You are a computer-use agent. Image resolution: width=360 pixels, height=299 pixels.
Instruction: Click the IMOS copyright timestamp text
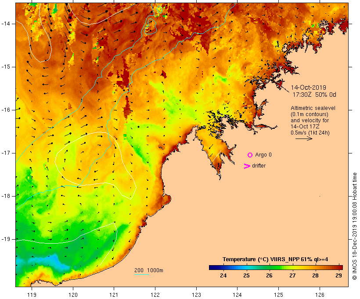pos(354,226)
